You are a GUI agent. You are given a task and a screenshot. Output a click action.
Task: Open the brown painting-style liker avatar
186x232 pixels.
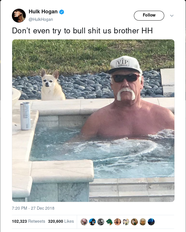(134, 222)
